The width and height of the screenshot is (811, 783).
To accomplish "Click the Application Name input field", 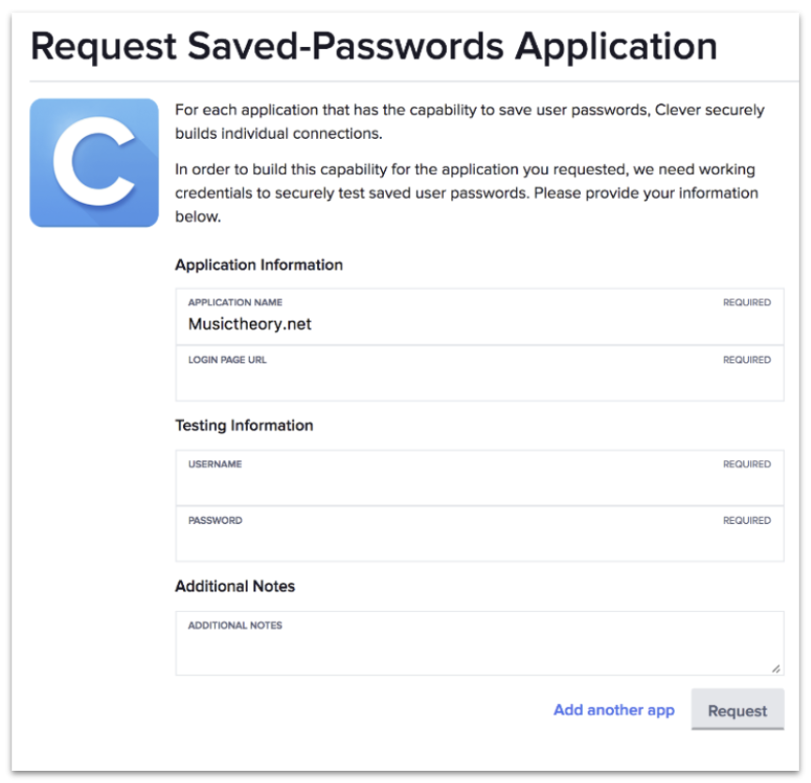I will (x=422, y=324).
